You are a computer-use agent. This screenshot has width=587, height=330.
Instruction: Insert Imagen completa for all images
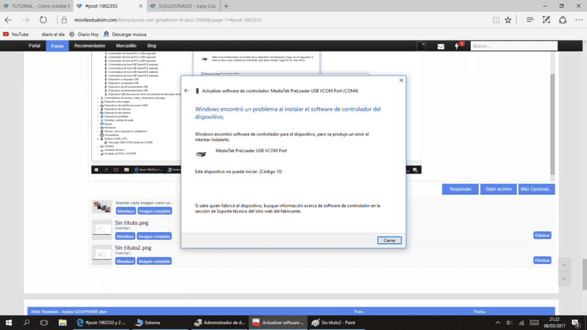(x=155, y=211)
